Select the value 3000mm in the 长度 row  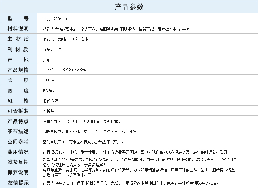click(x=48, y=80)
